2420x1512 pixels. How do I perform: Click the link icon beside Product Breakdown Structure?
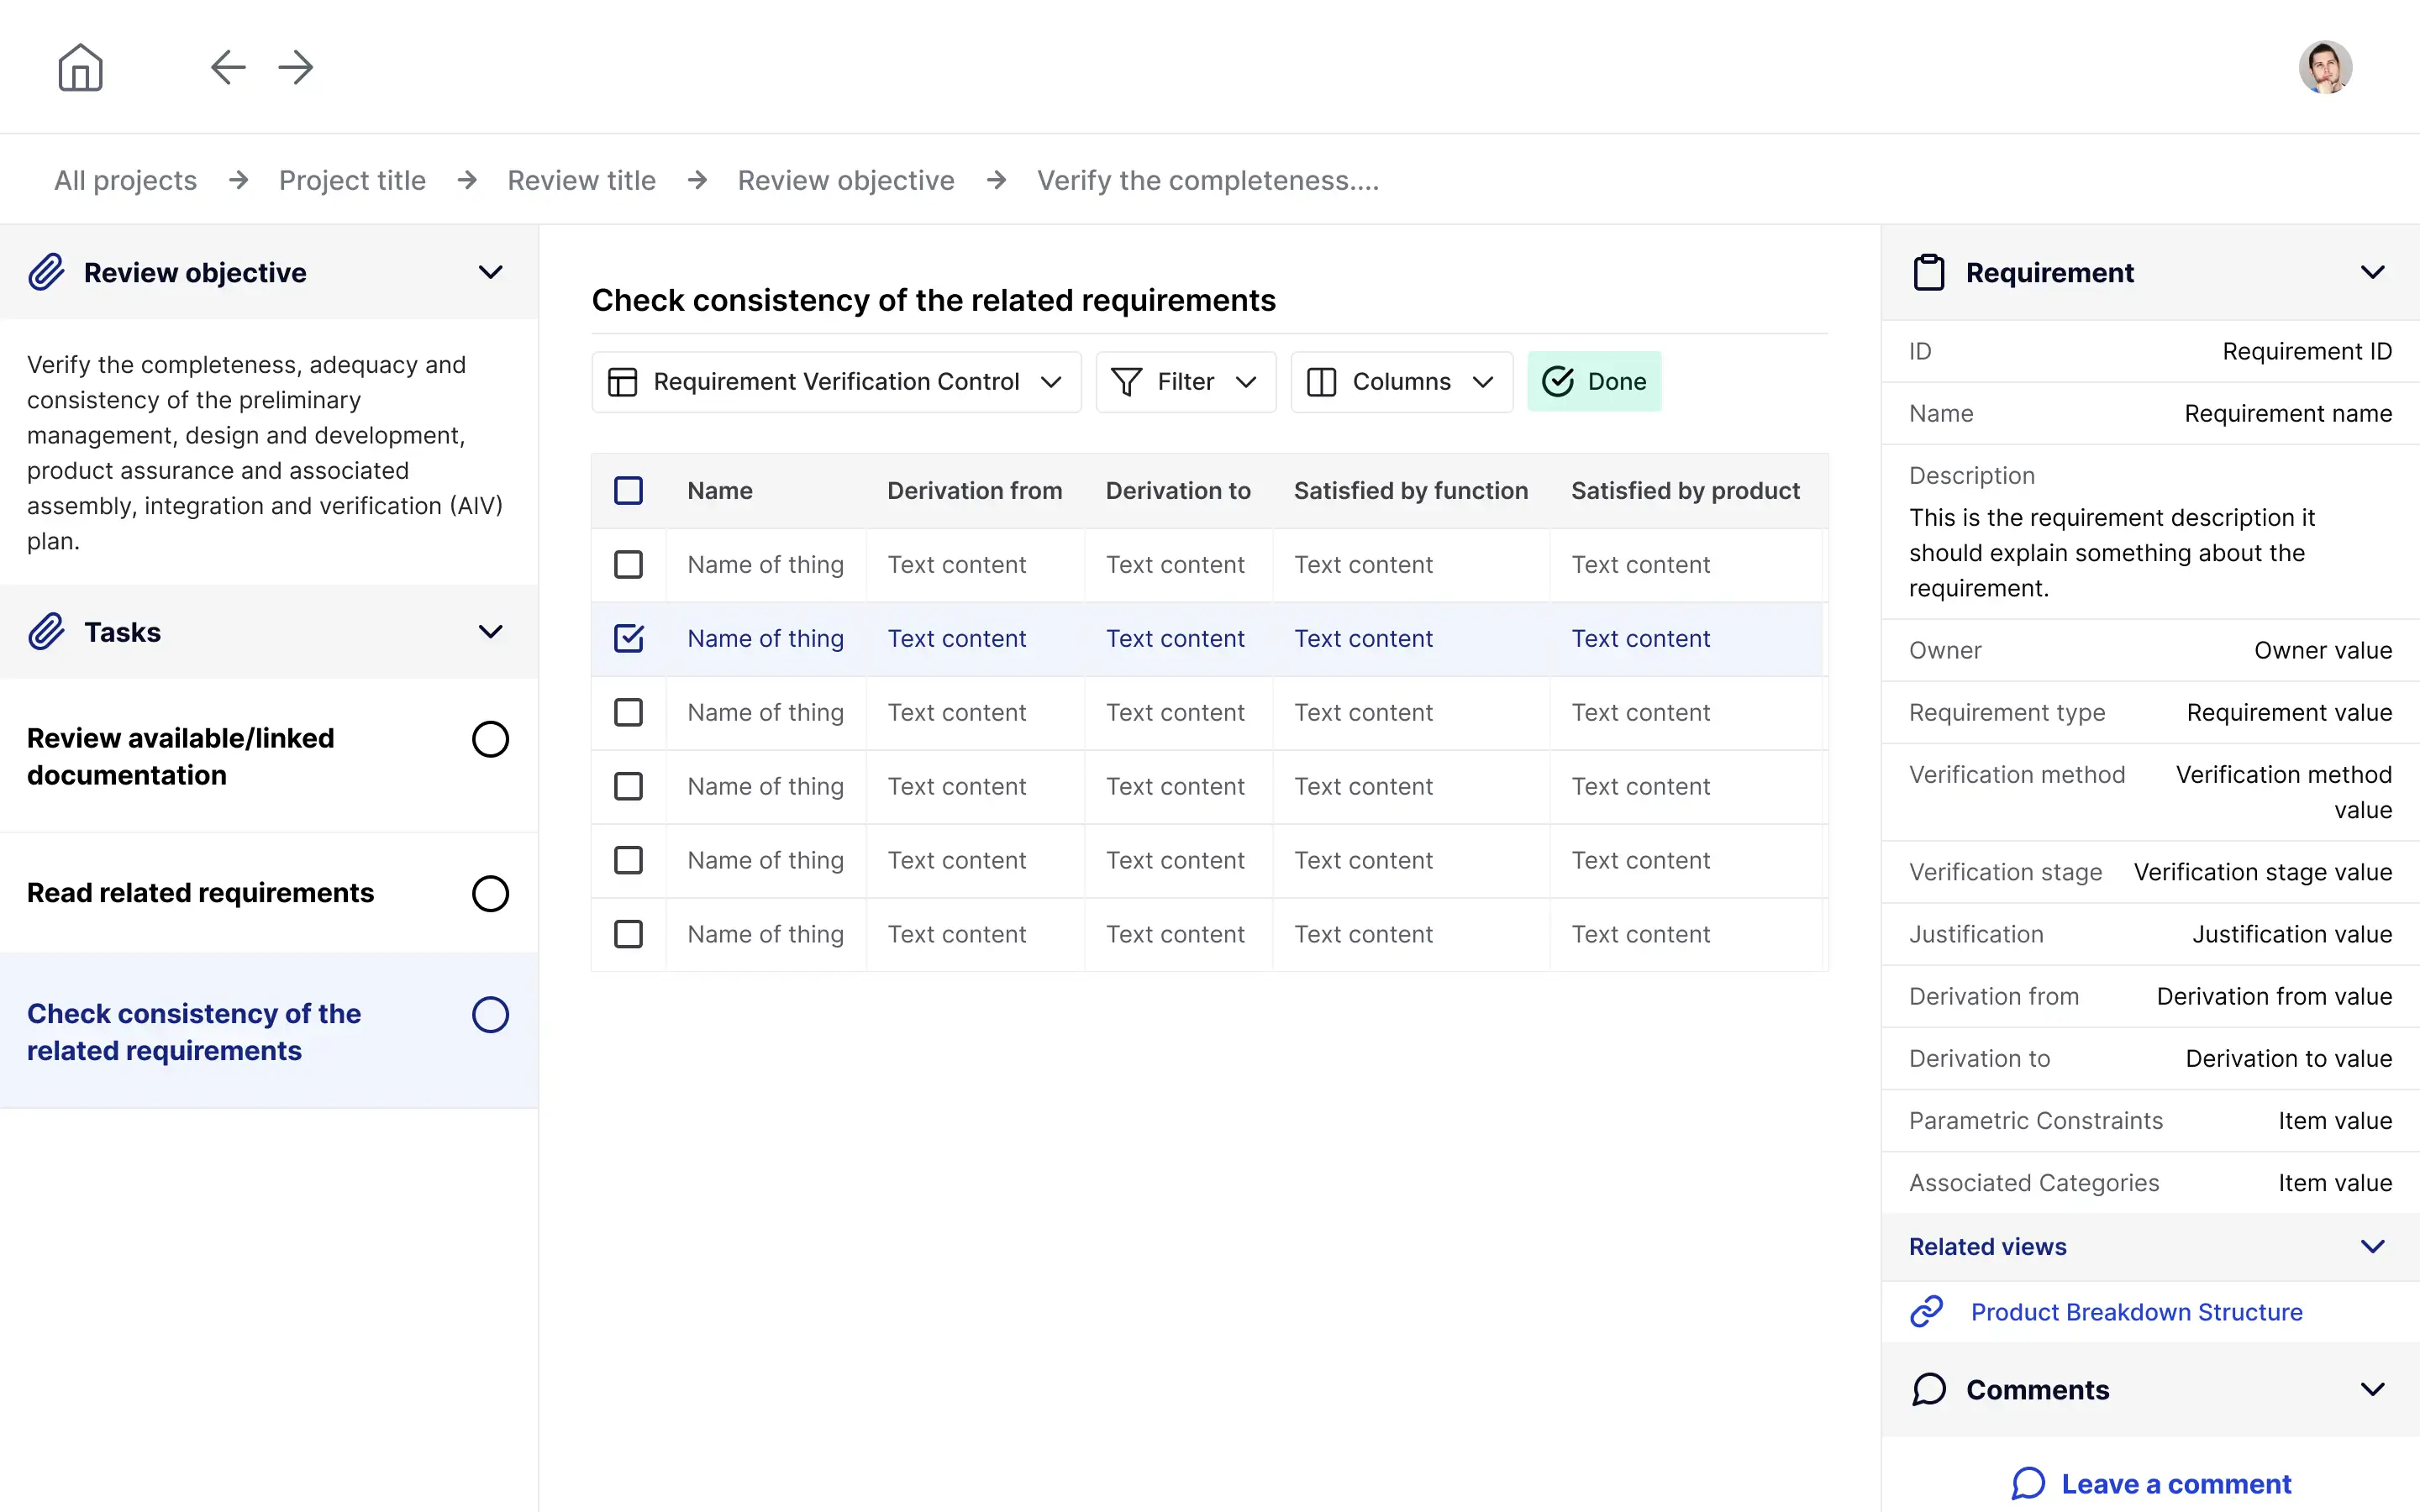click(x=1926, y=1311)
